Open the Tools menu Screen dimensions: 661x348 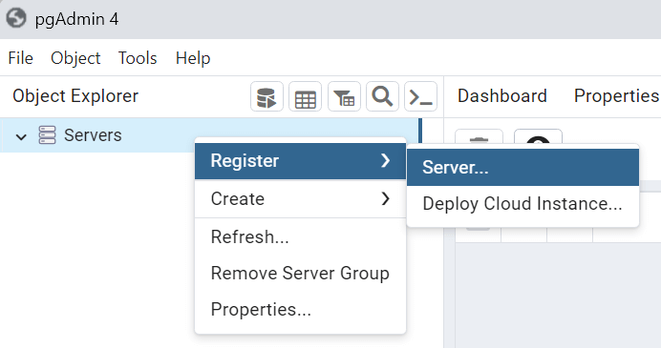point(138,58)
